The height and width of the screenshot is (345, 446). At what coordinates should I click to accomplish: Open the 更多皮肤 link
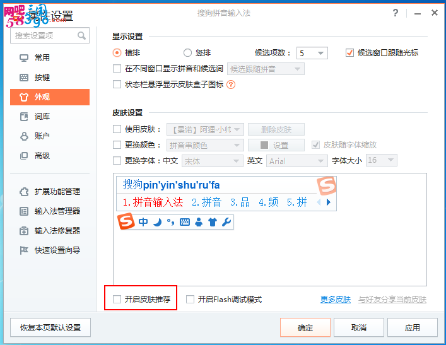pyautogui.click(x=336, y=300)
